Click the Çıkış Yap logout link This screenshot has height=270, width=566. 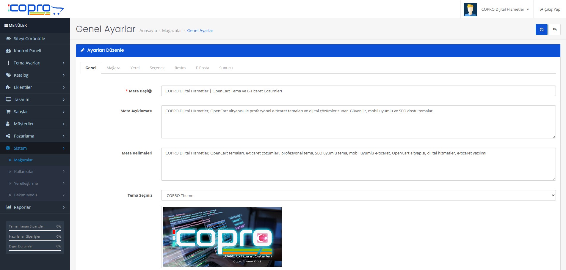point(550,10)
